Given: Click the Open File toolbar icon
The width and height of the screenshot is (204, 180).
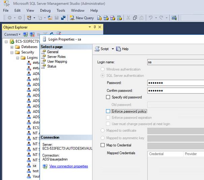Looking at the screenshot, I should (50, 18).
